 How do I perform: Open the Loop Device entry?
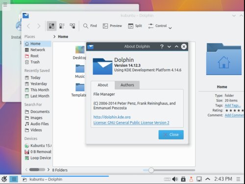click(x=38, y=158)
